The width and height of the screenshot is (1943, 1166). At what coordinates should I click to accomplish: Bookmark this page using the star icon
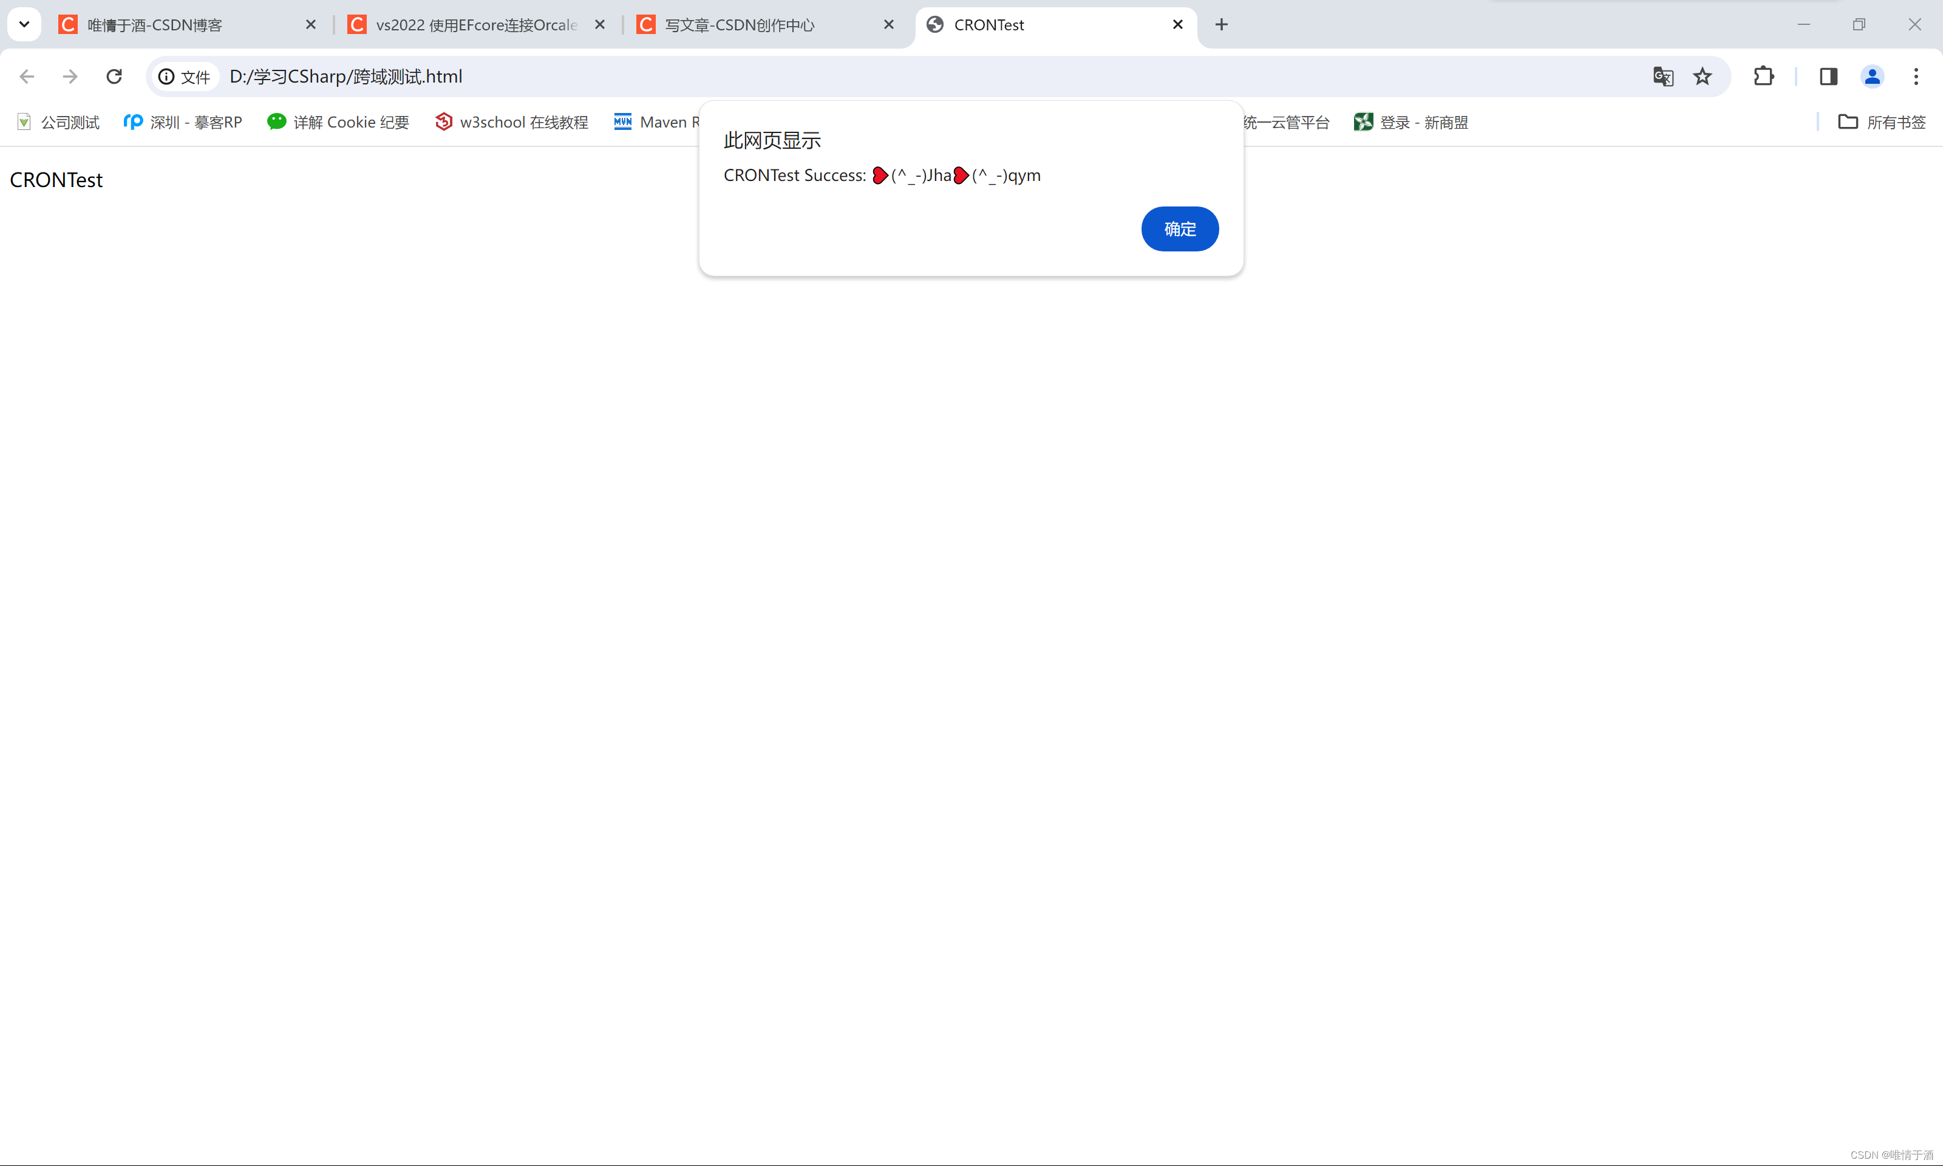pos(1703,76)
